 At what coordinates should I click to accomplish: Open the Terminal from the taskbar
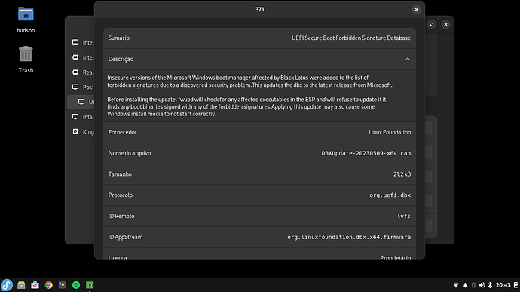[63, 285]
